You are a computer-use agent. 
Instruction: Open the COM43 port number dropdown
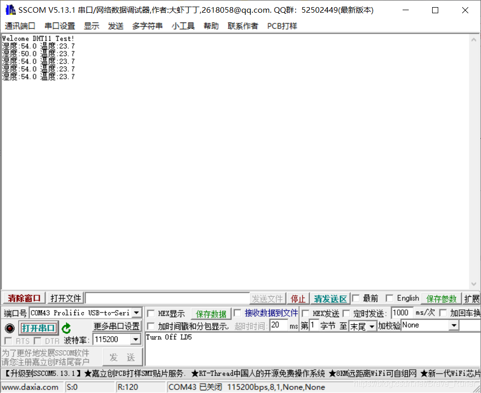[136, 313]
